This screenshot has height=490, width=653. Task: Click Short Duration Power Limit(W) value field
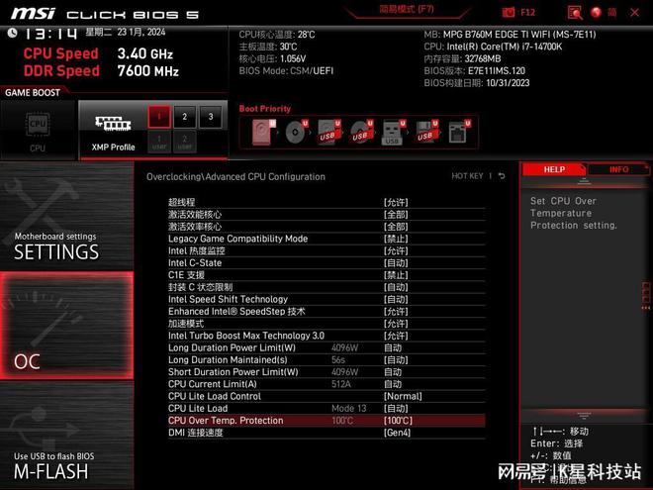coord(393,371)
